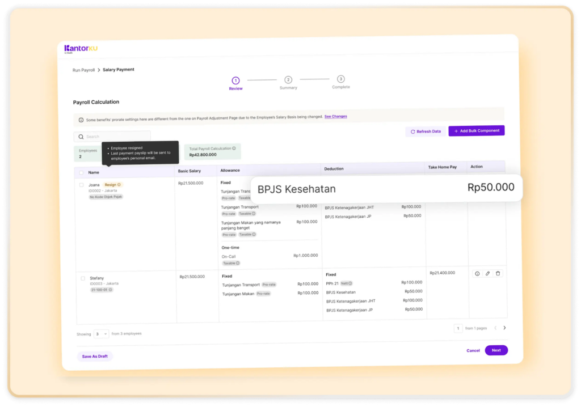Click the info icon in Stefany's action column
This screenshot has height=407, width=581.
pos(477,274)
